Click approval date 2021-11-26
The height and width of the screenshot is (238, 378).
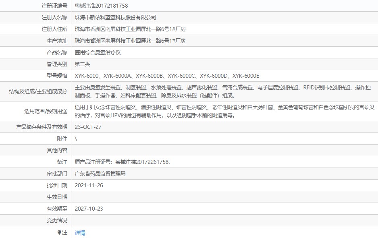(89, 185)
